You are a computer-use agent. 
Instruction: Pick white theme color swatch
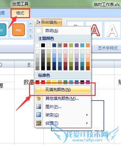tap(37, 45)
